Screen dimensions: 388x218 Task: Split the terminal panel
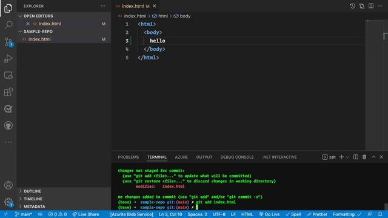[355, 157]
